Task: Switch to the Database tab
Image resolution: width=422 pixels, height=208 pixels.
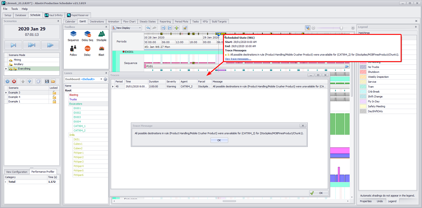Action: pyautogui.click(x=21, y=15)
